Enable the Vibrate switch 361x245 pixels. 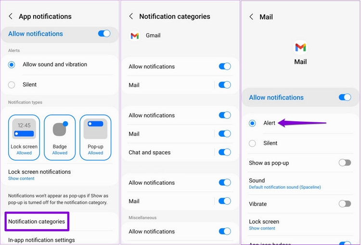[x=345, y=204]
